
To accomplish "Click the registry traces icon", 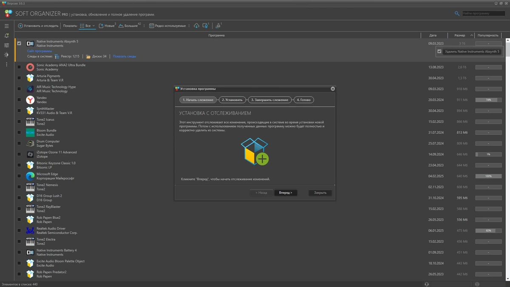I will coord(57,56).
